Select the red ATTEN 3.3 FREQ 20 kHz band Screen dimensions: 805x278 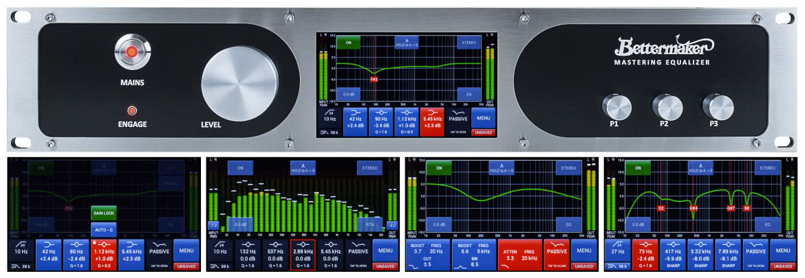coord(520,255)
